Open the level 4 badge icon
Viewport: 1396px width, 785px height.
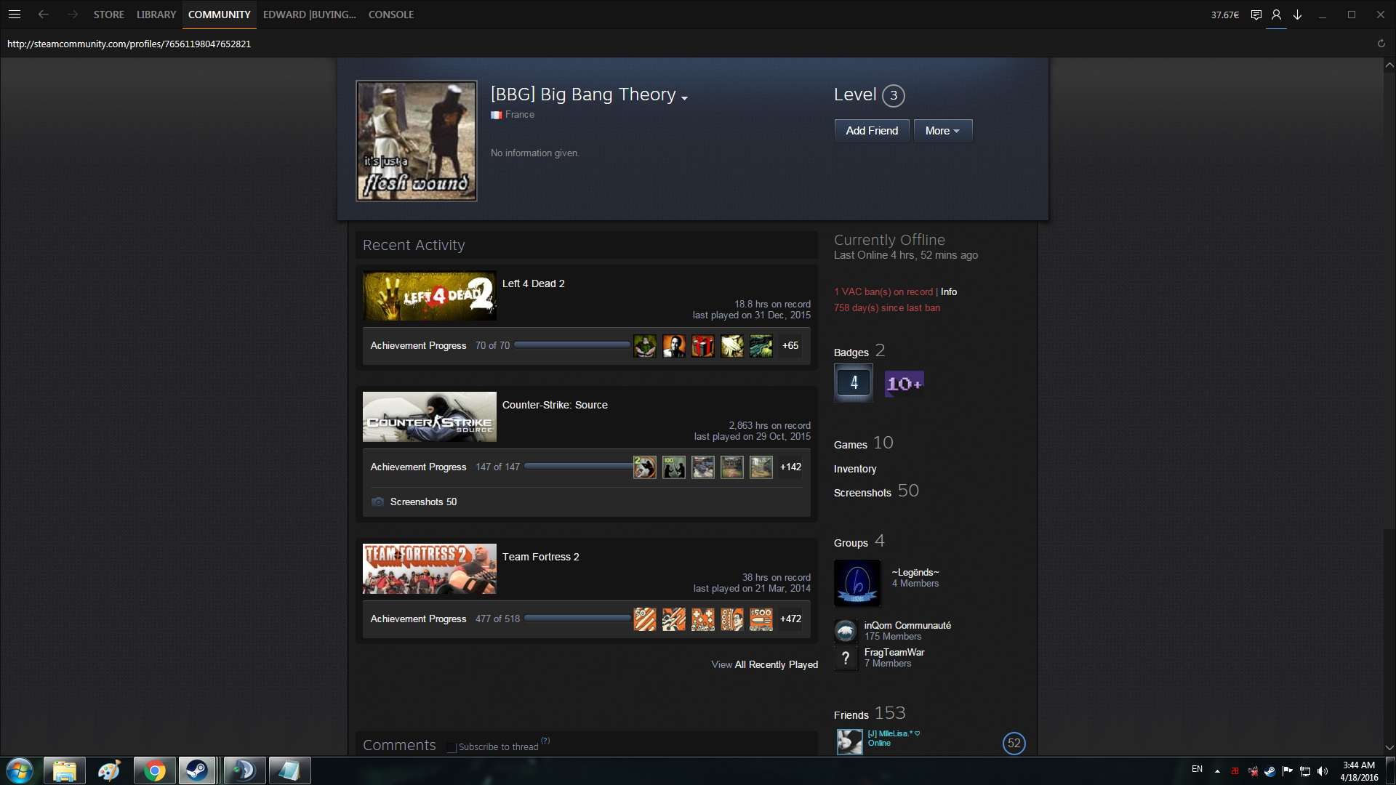(x=854, y=382)
